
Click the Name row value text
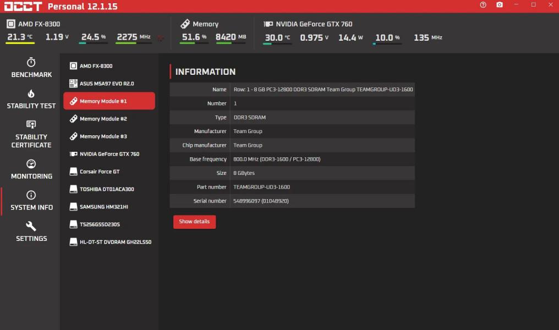tap(323, 90)
